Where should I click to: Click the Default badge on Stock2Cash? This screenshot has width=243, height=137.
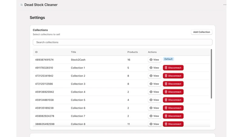168,59
